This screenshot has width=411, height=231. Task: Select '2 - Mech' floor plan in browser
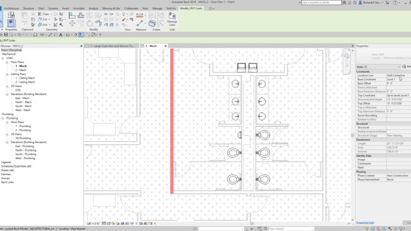click(x=21, y=70)
